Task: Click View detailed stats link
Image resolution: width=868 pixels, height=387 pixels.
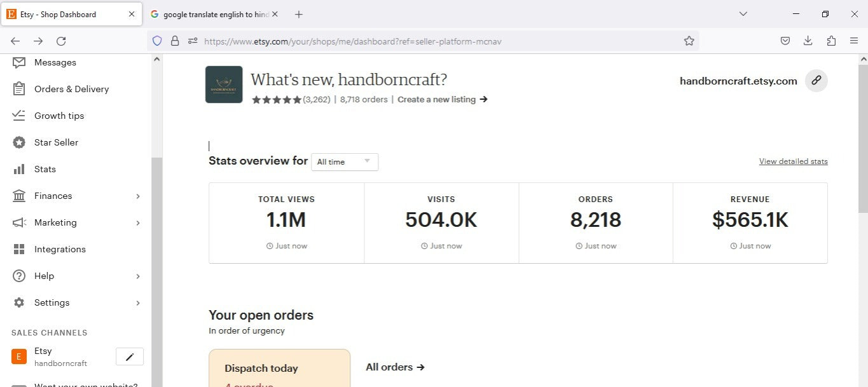Action: point(793,161)
